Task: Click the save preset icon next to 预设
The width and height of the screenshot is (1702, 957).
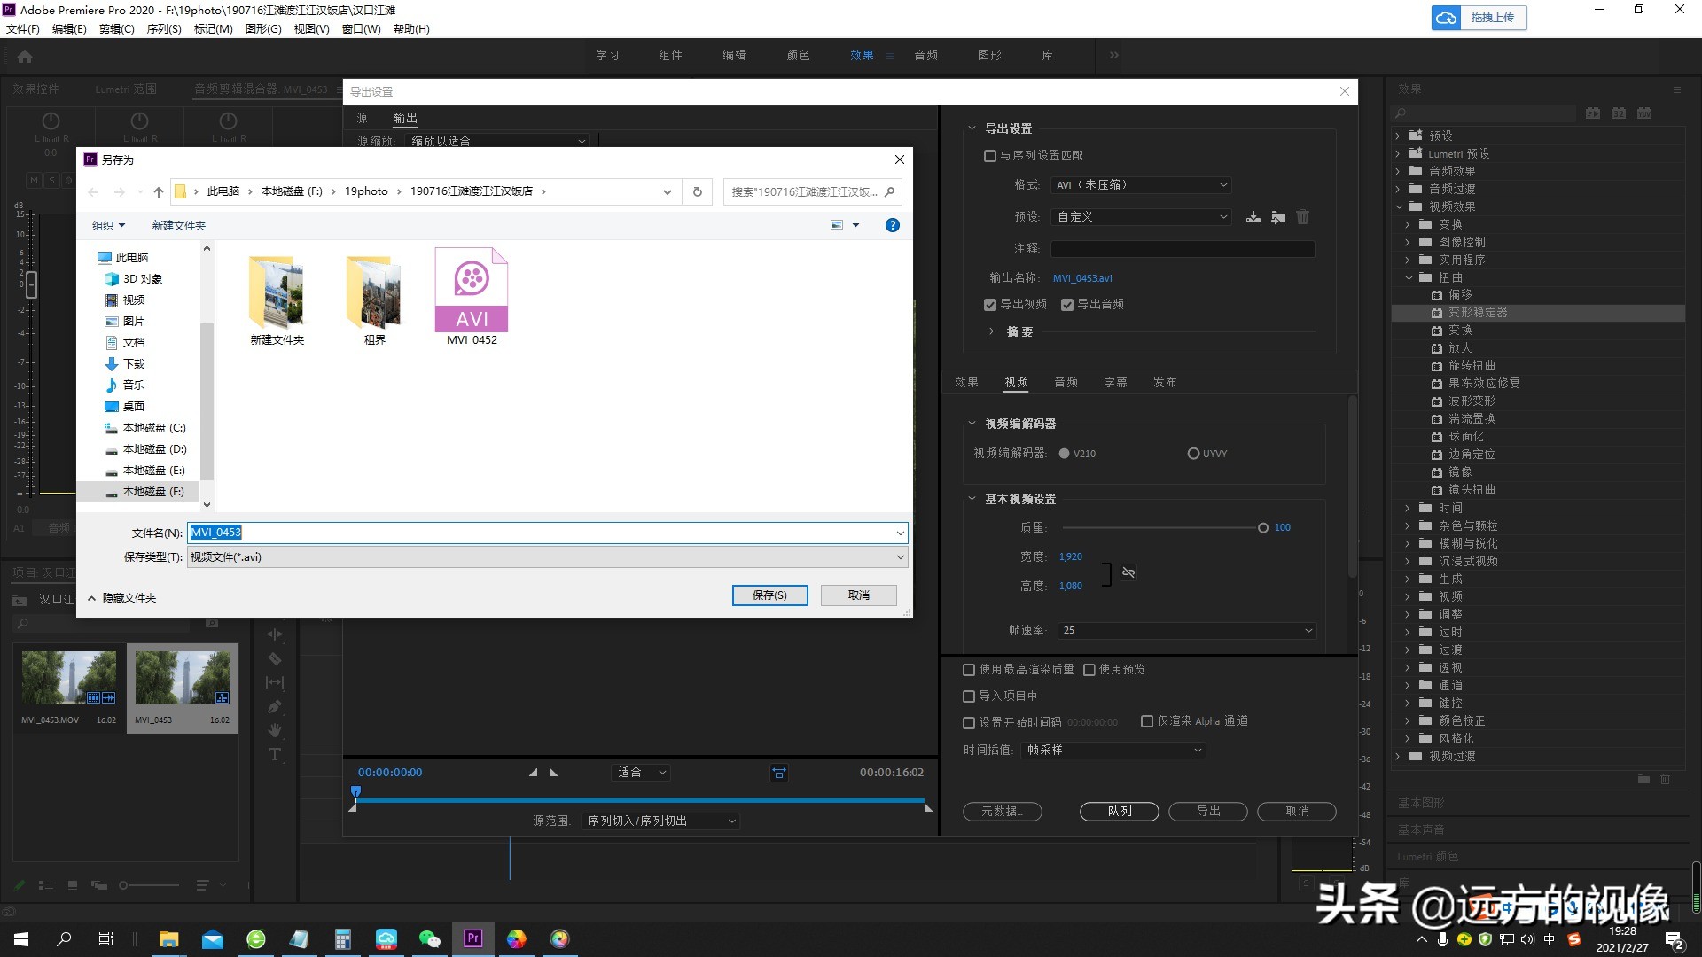Action: pos(1253,217)
